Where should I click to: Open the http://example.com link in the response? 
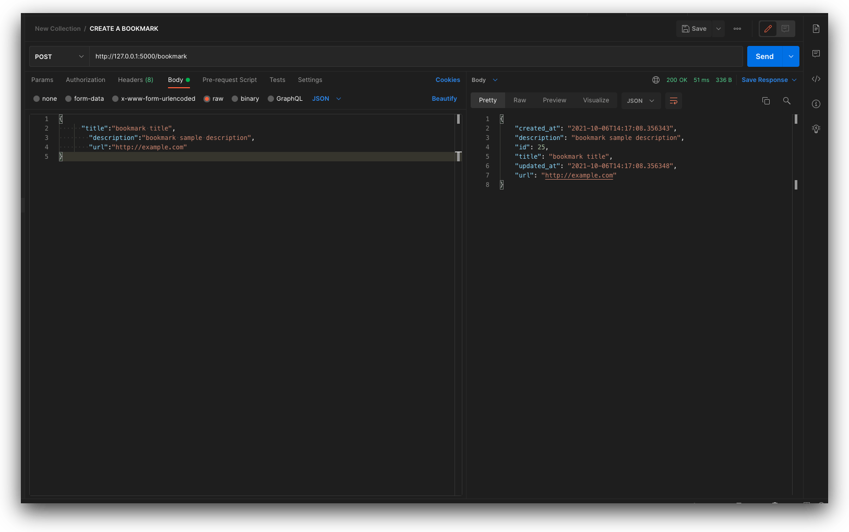click(579, 175)
